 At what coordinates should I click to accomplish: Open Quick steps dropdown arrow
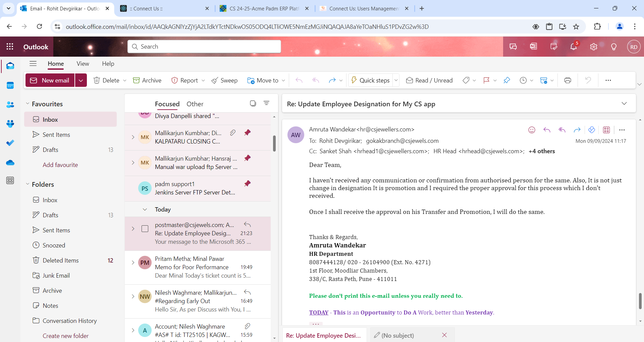[x=396, y=80]
